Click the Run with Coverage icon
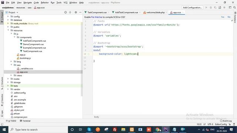Image resolution: width=237 pixels, height=133 pixels. [x=215, y=7]
